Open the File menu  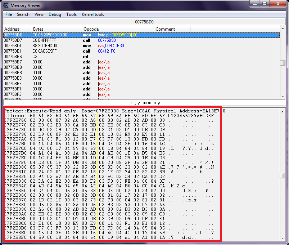(x=9, y=14)
